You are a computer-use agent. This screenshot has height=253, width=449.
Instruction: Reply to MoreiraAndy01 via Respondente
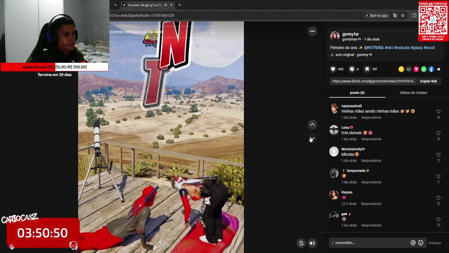tap(371, 161)
